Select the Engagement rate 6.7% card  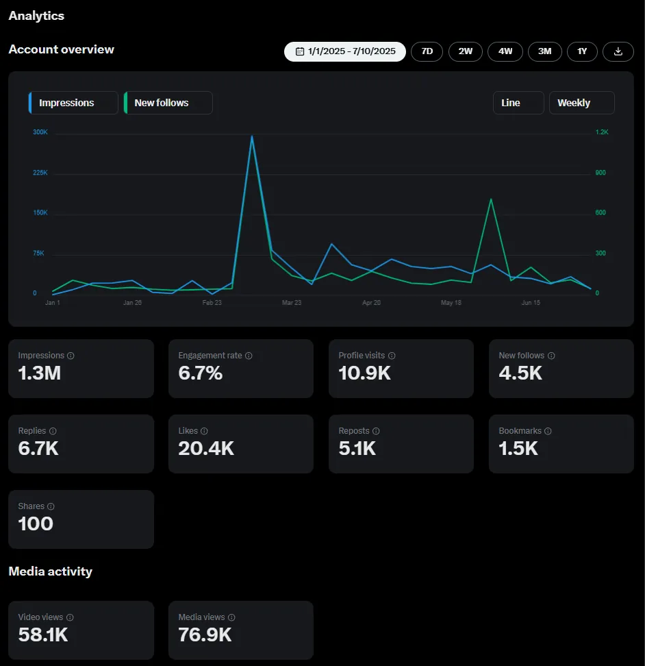coord(241,368)
